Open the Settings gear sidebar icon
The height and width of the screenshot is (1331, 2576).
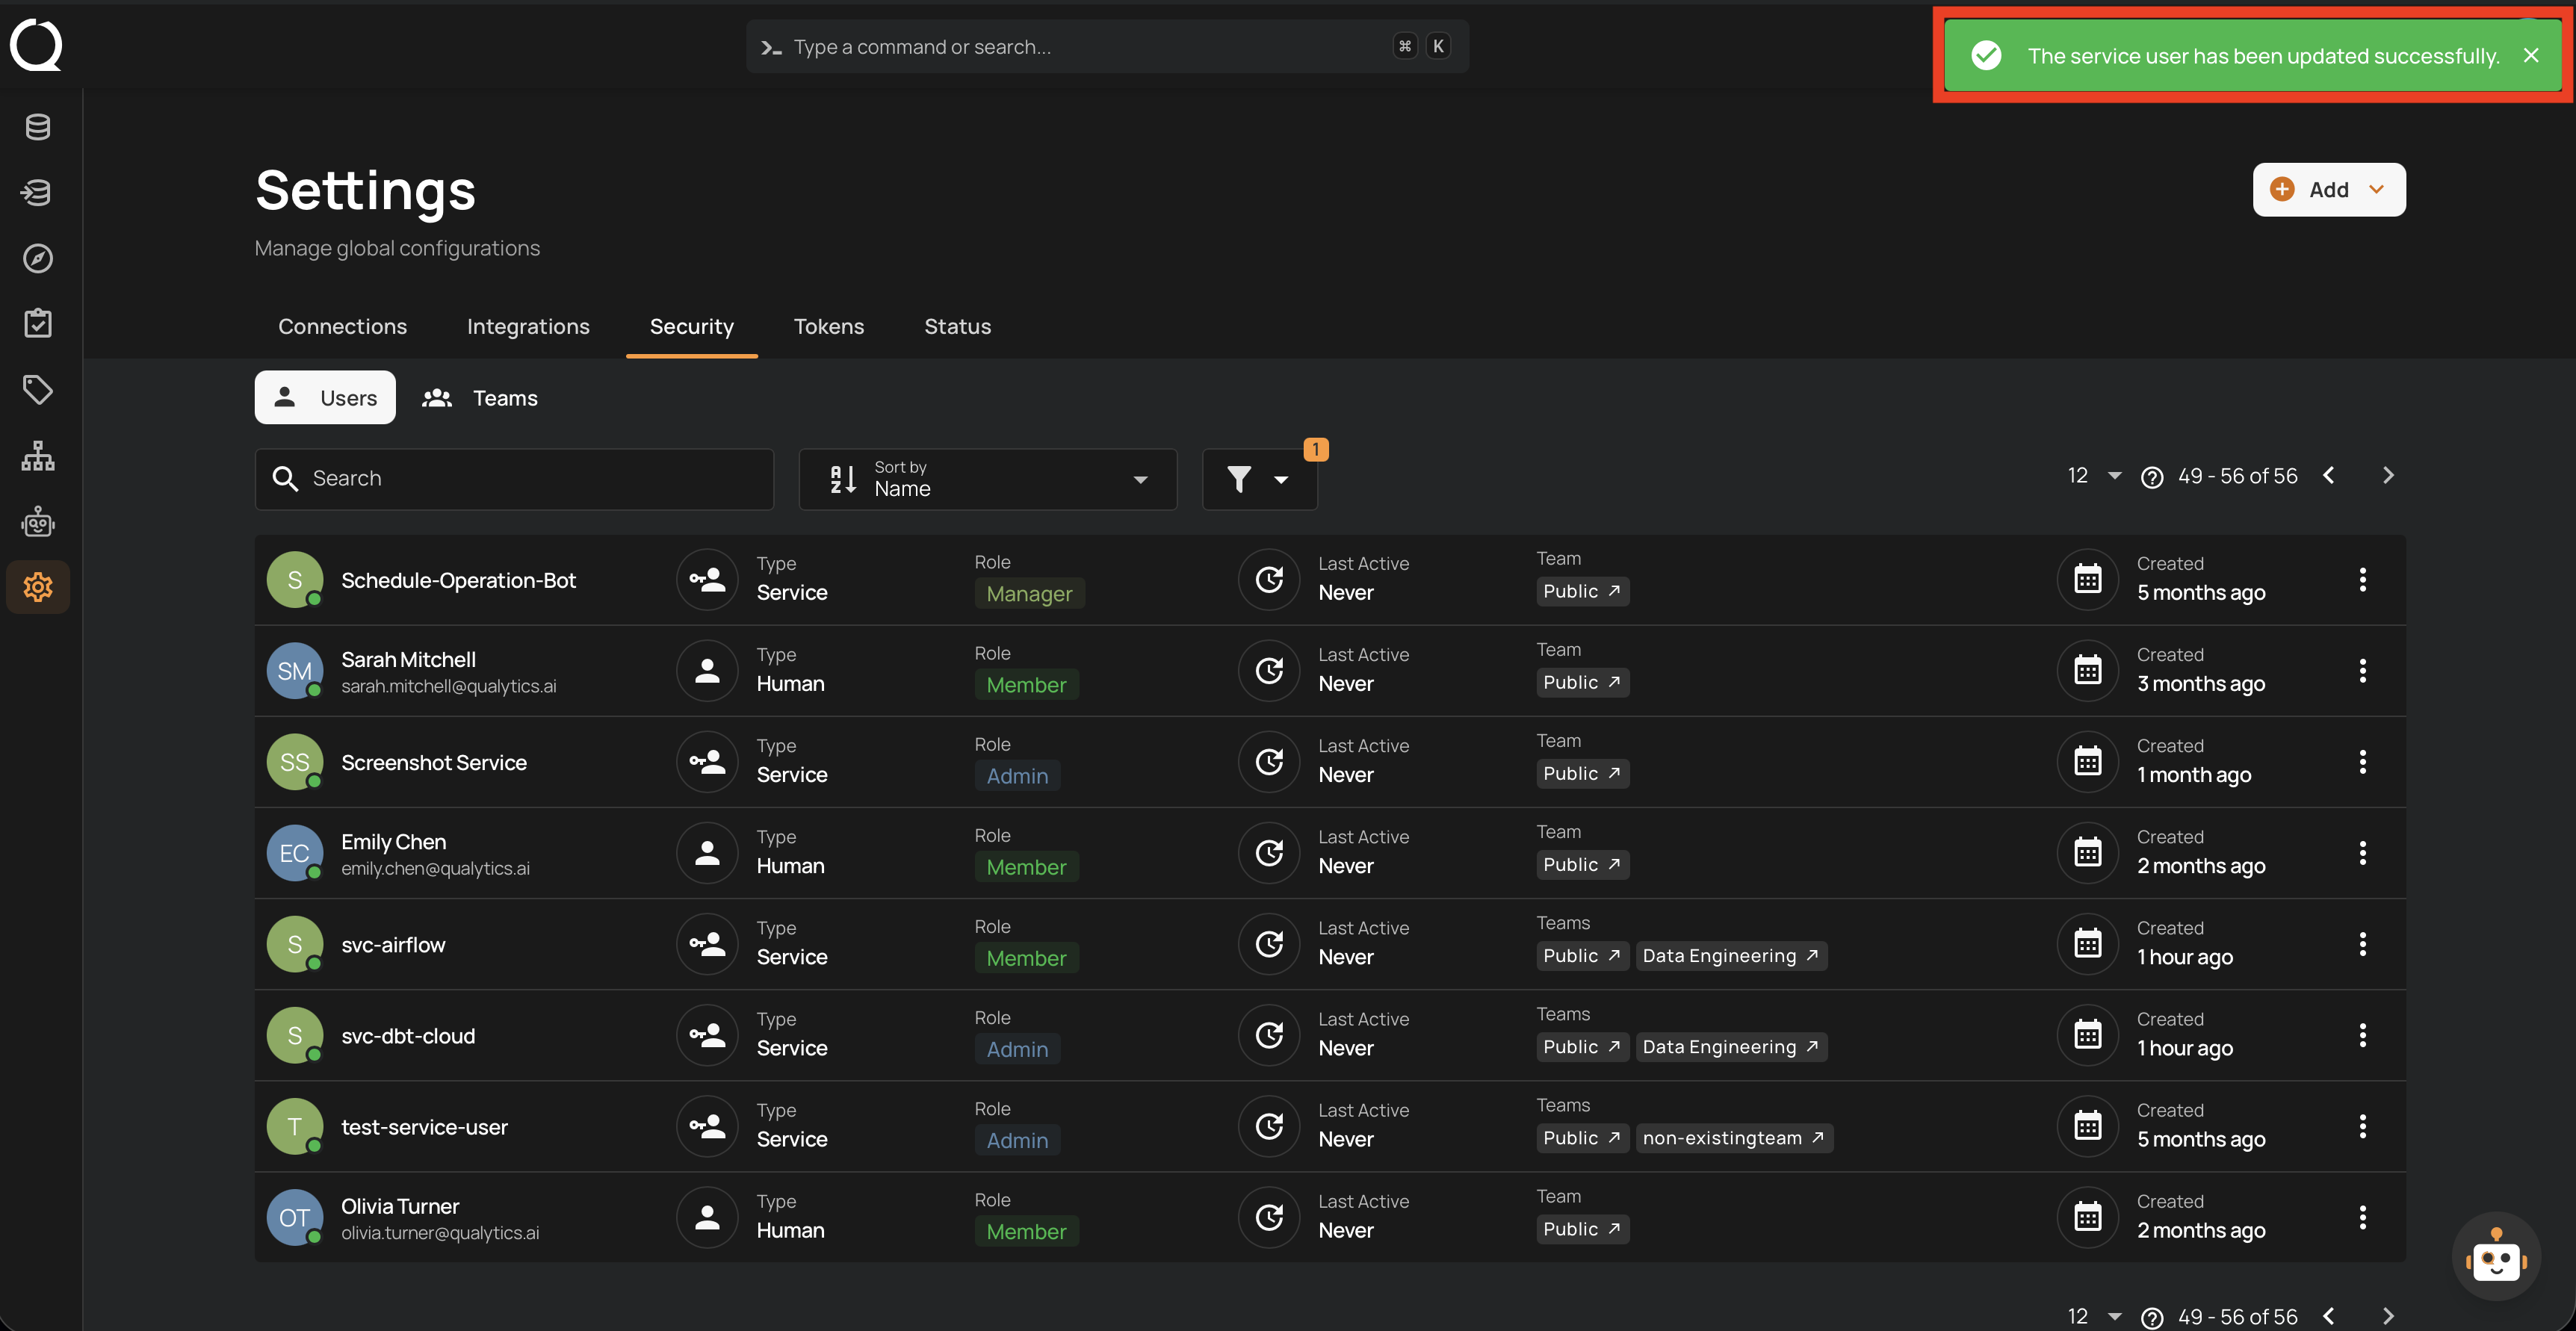coord(38,587)
